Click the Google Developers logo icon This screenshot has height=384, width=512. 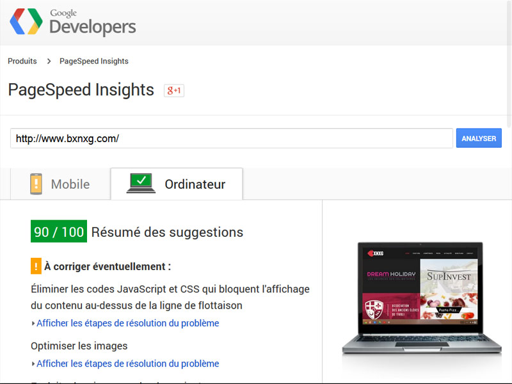(26, 21)
